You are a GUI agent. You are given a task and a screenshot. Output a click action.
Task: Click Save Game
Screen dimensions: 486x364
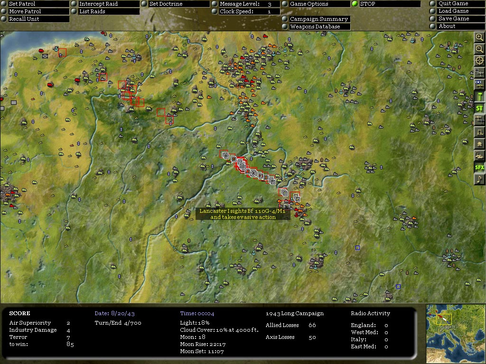click(x=458, y=18)
